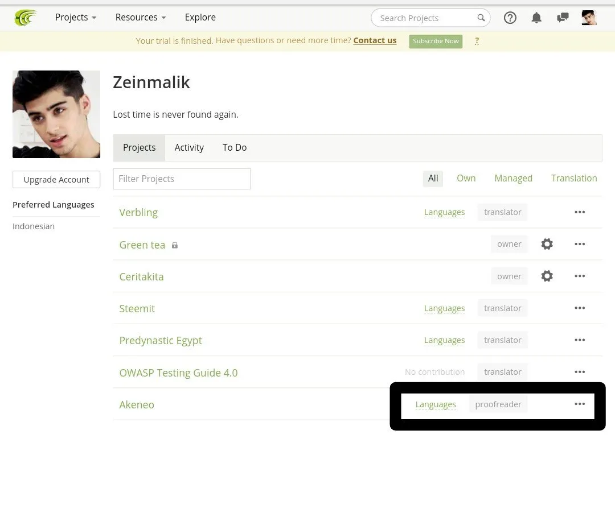Screen dimensions: 615x521
Task: Select the Translation filter
Action: 574,179
